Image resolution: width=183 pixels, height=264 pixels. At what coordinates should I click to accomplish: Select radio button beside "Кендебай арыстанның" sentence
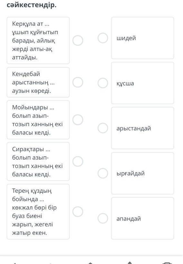coord(78,82)
